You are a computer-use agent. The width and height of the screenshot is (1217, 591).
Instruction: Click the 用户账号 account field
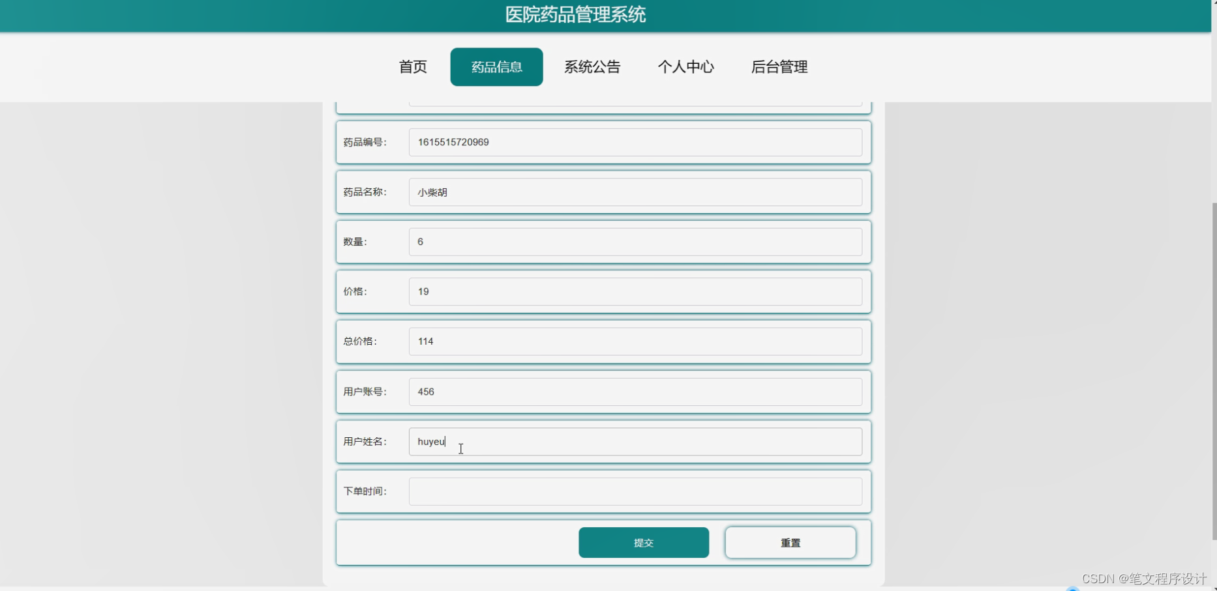635,391
